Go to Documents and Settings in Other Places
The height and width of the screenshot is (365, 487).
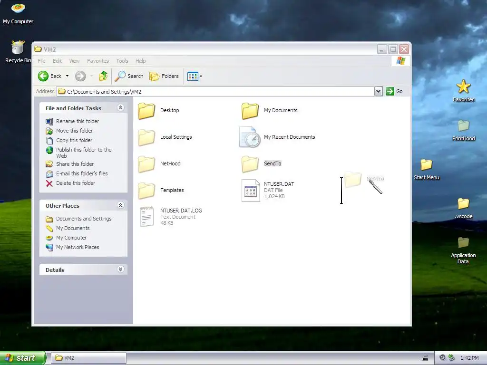[84, 219]
